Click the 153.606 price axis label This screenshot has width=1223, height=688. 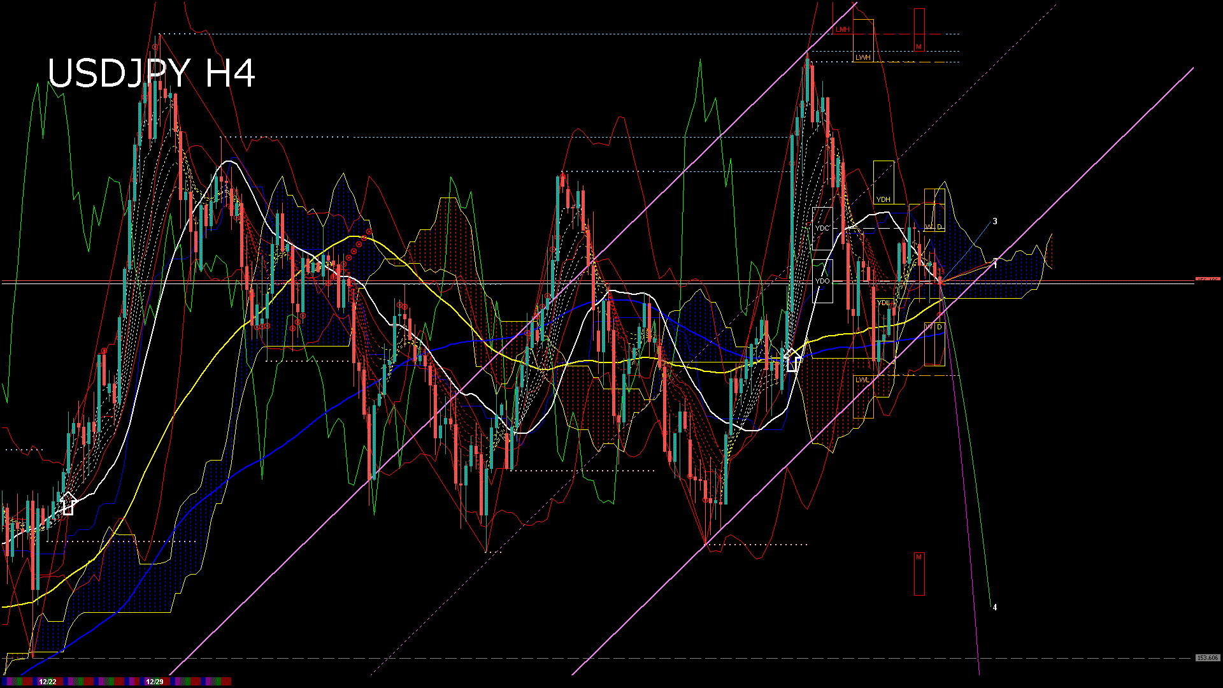click(1207, 658)
